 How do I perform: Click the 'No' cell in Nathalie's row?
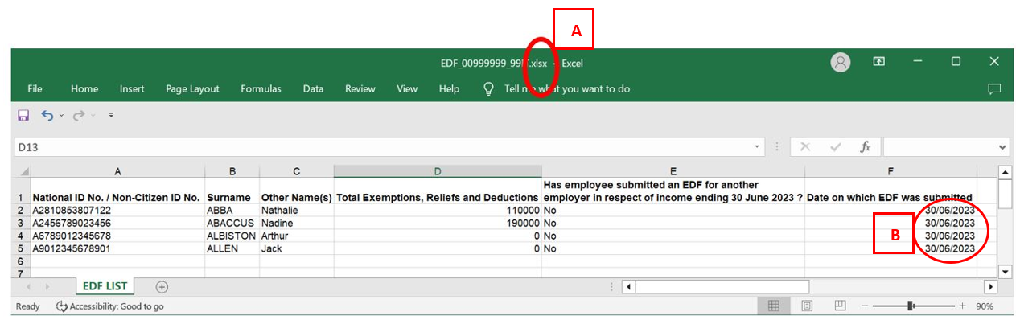tap(673, 210)
